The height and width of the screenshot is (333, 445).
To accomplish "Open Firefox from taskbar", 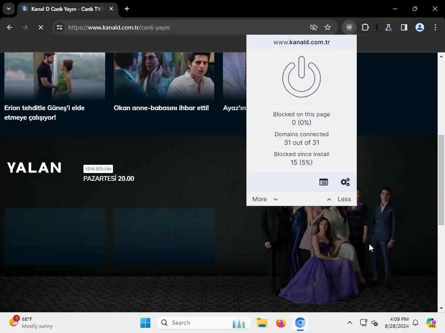I will (x=281, y=323).
